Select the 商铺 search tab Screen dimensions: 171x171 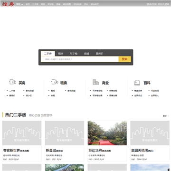click(86, 54)
